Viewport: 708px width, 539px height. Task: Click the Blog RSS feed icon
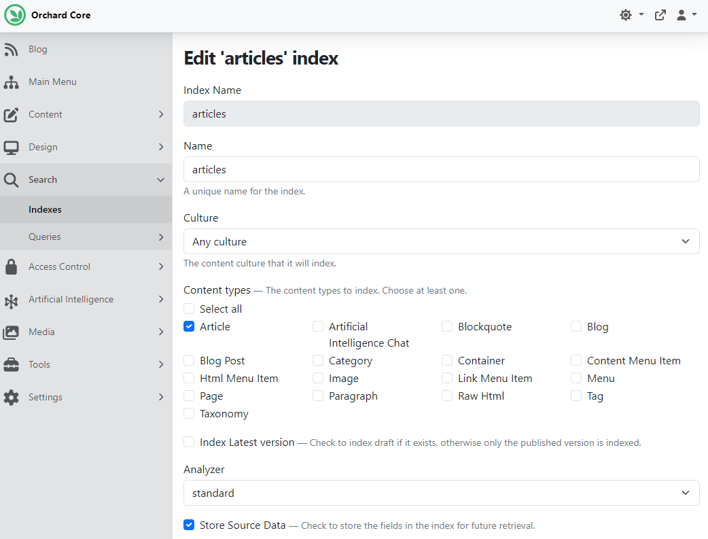[11, 49]
